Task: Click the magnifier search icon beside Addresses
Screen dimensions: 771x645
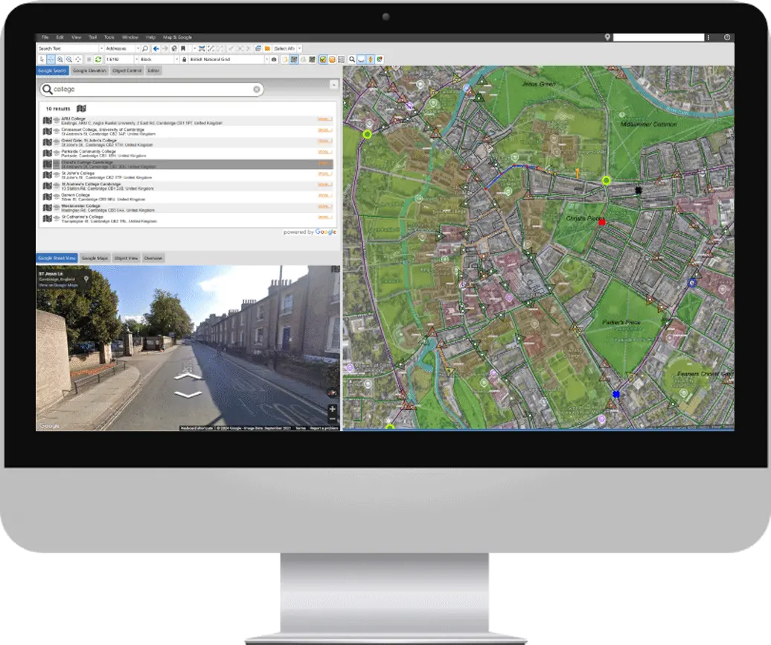Action: tap(145, 48)
